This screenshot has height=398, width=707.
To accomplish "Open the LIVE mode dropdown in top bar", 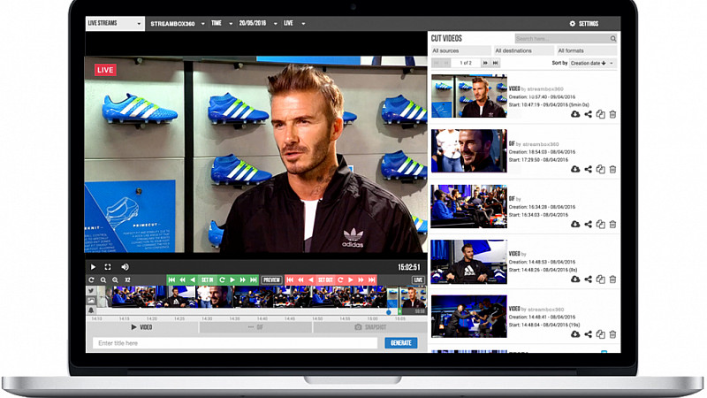I will pos(294,24).
